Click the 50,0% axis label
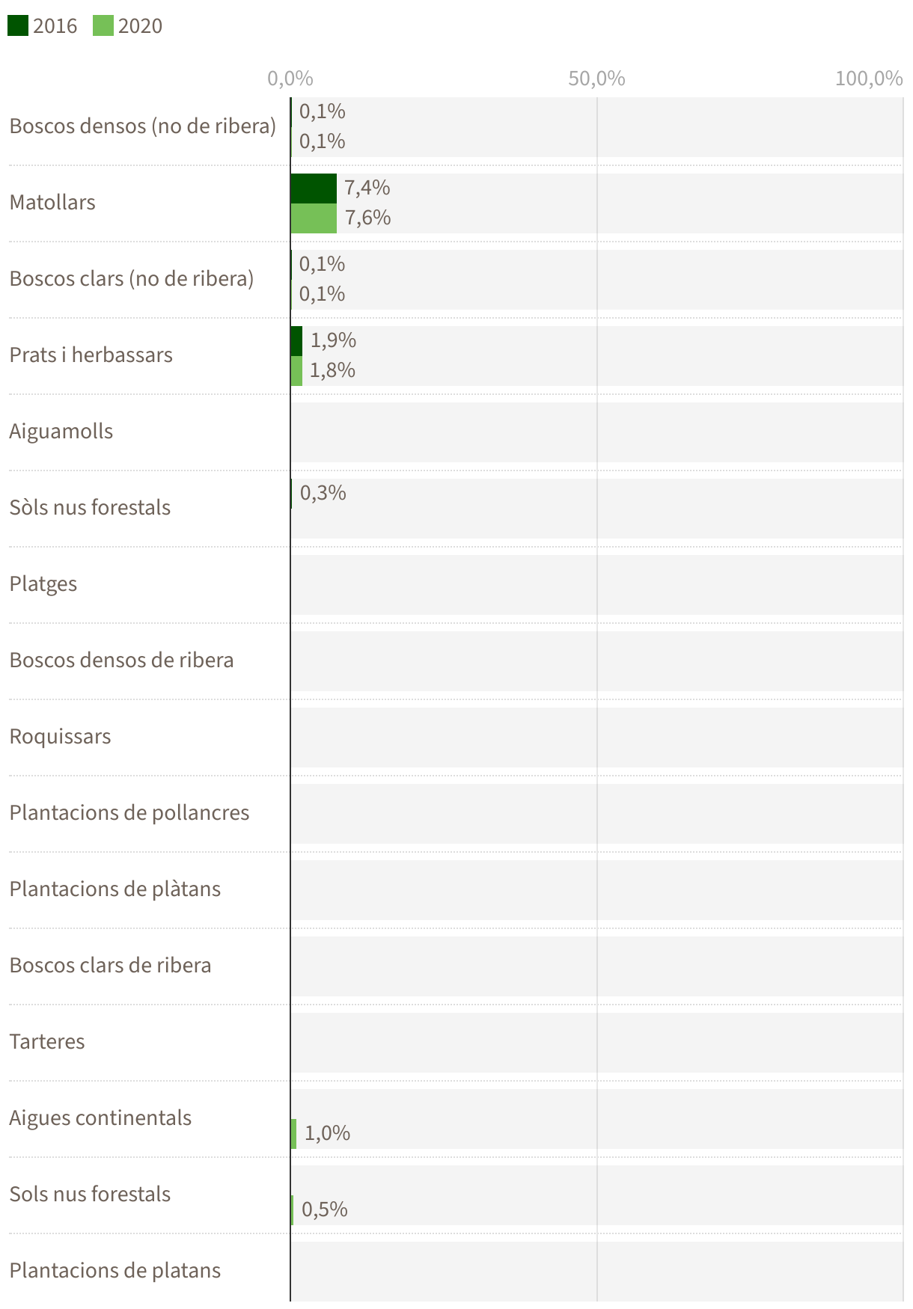Image resolution: width=913 pixels, height=1309 pixels. point(596,79)
